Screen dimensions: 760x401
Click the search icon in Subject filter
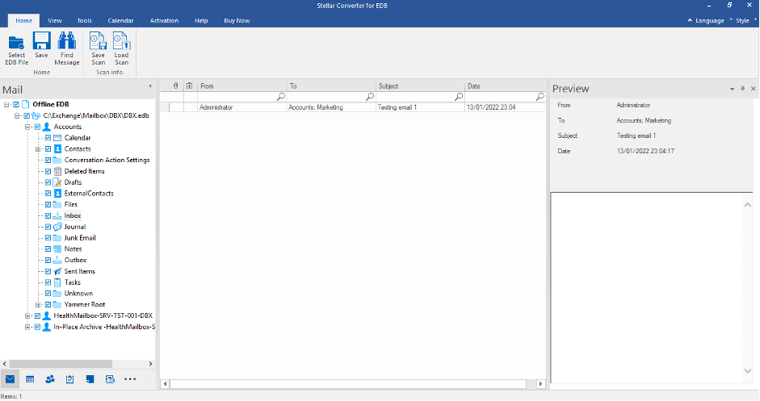459,97
